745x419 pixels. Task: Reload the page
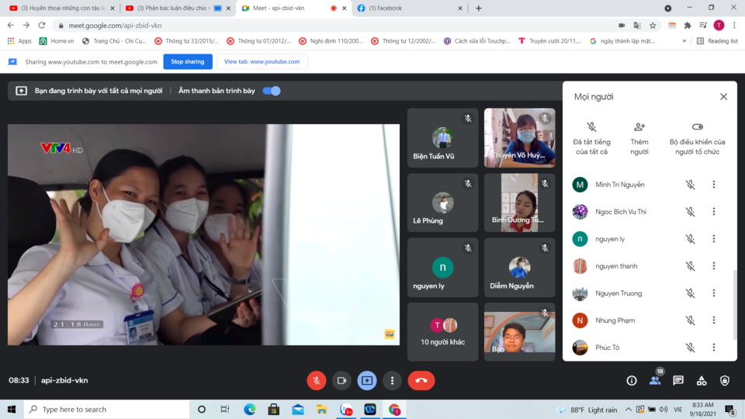click(x=42, y=25)
